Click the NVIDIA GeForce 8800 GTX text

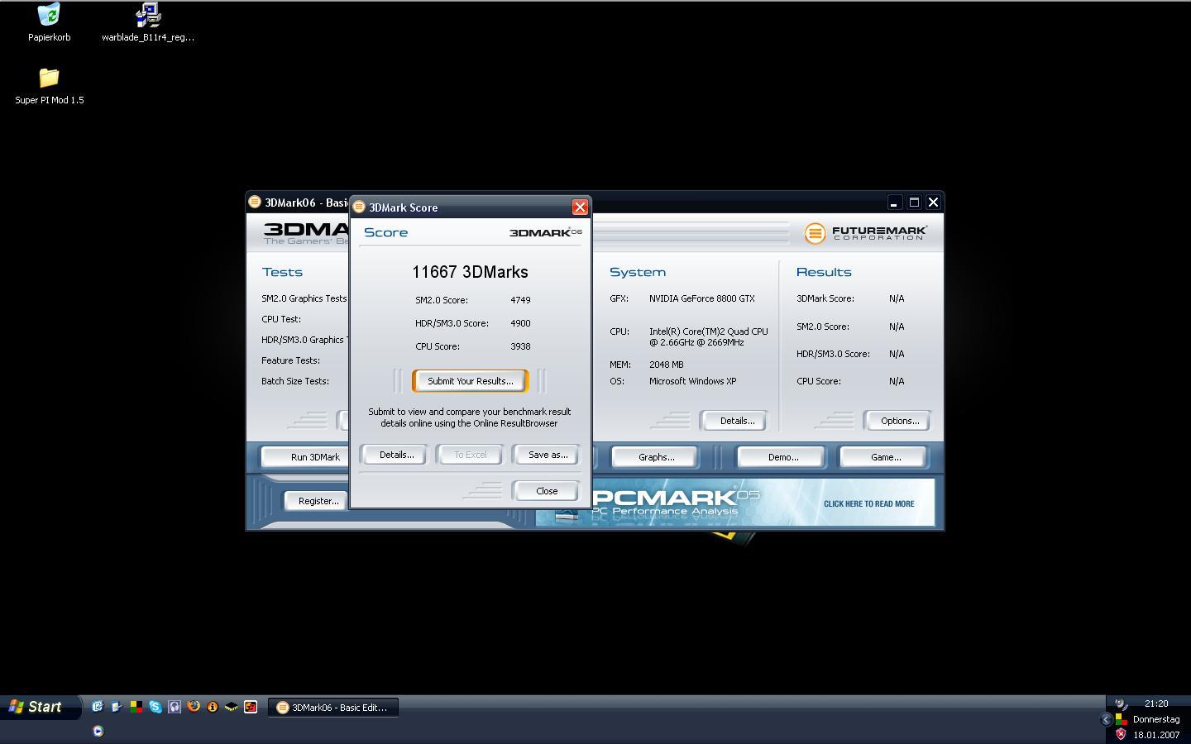(701, 298)
